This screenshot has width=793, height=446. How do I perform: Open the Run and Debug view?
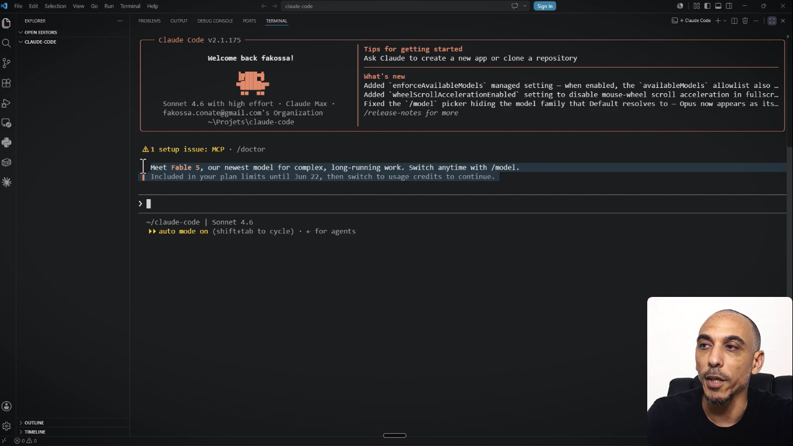(6, 103)
